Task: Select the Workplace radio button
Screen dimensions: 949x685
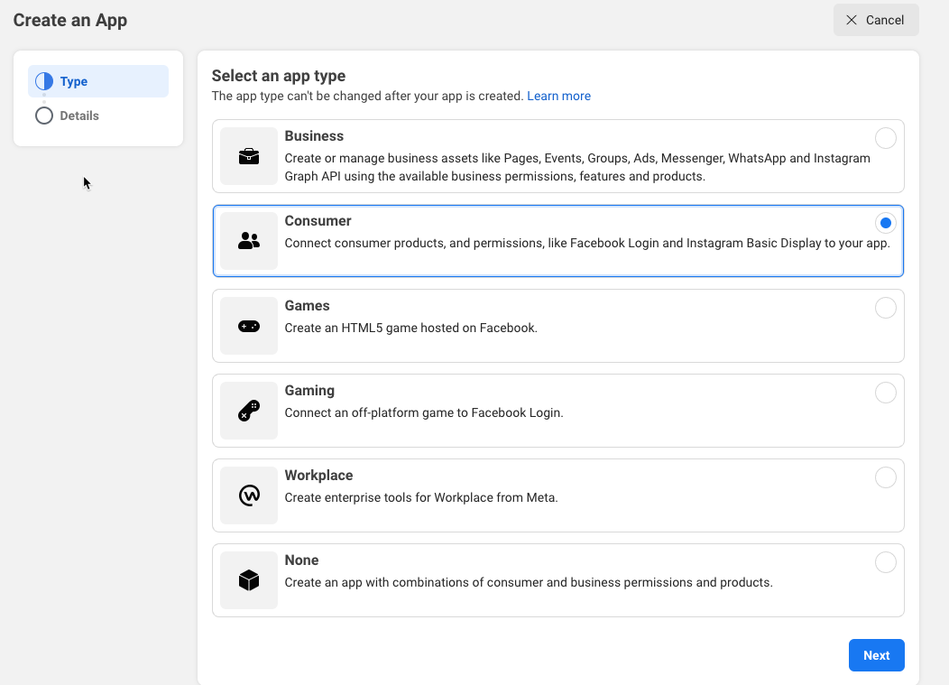Action: point(886,477)
